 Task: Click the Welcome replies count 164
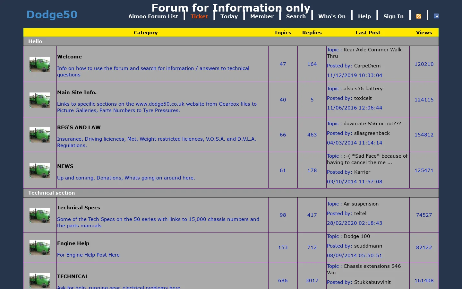coord(312,64)
